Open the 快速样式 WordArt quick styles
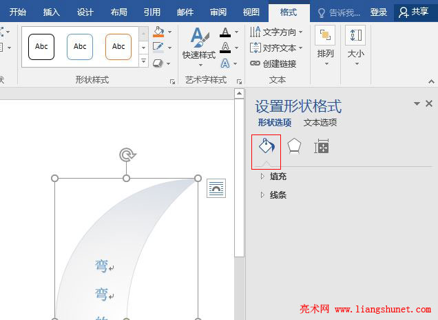The width and height of the screenshot is (438, 320). click(199, 47)
